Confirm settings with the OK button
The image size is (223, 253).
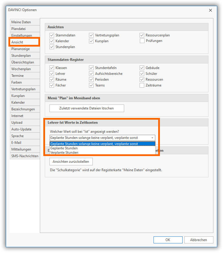(168, 240)
